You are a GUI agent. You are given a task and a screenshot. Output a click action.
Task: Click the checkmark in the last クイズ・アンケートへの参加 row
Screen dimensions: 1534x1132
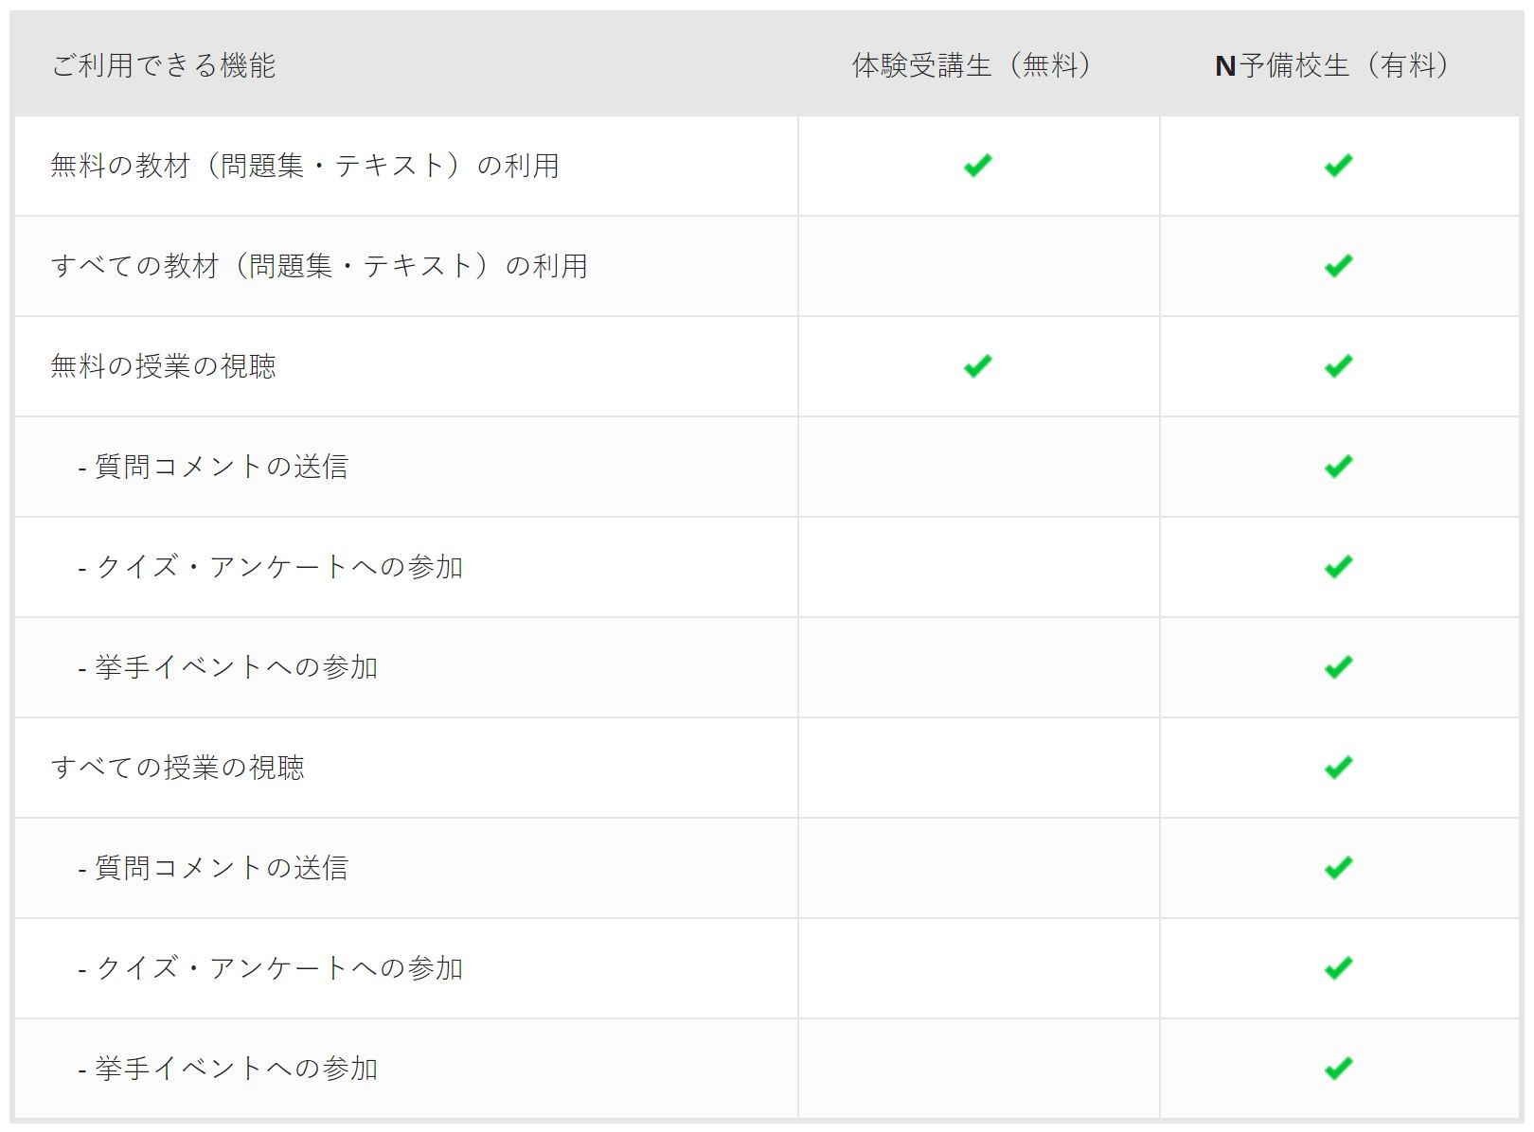click(x=1338, y=968)
